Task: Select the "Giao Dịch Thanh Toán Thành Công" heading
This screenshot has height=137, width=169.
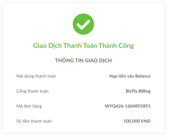Action: tap(83, 46)
